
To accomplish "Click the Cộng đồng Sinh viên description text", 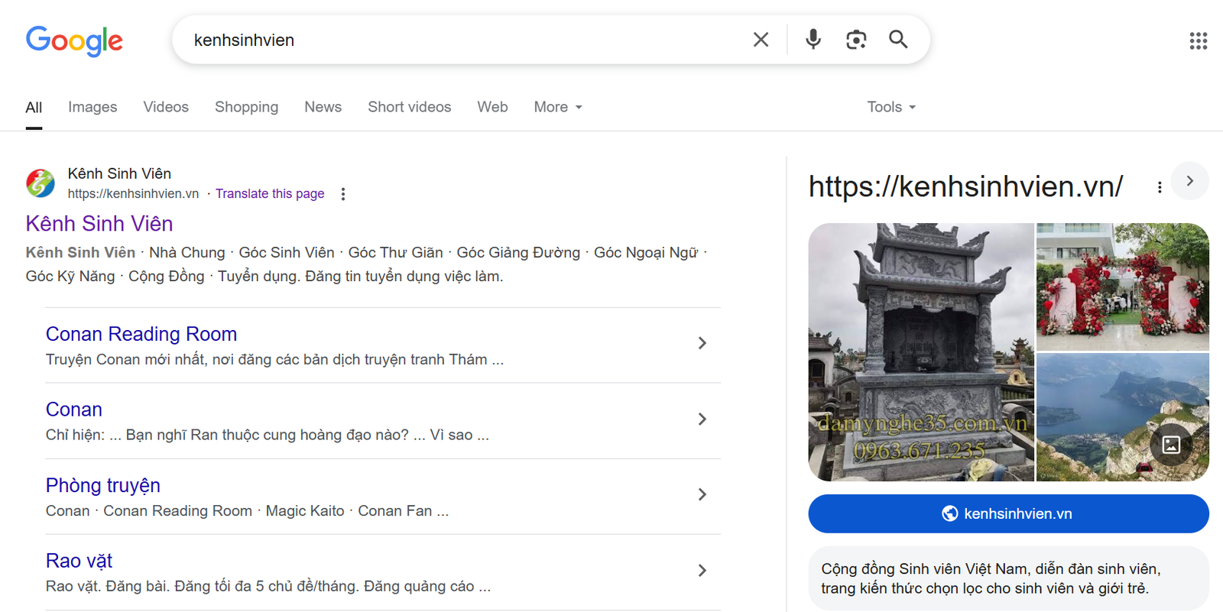I will tap(991, 578).
